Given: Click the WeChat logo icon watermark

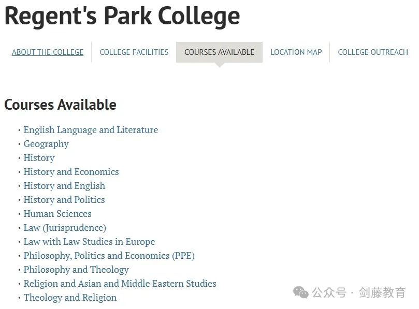Looking at the screenshot, I should tap(300, 292).
